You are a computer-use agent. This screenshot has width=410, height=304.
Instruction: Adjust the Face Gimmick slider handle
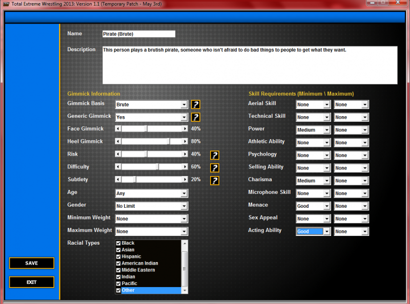147,128
